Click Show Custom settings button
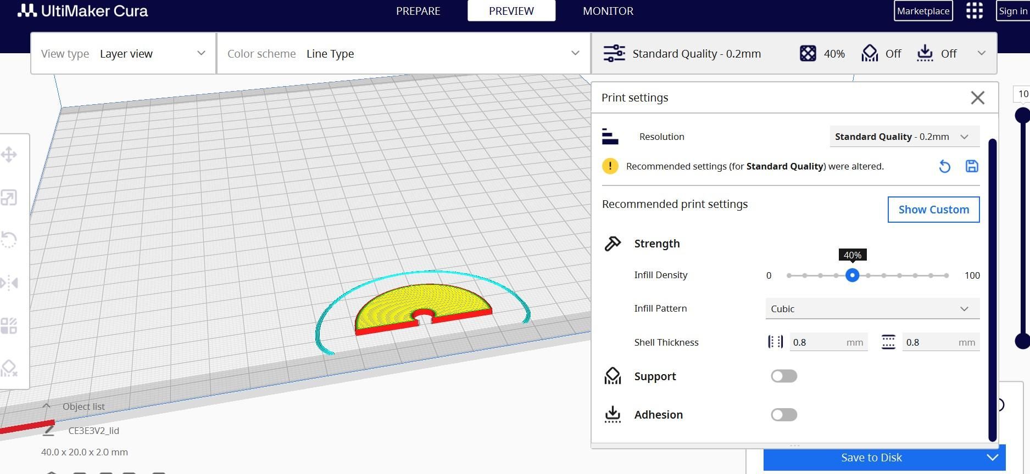The height and width of the screenshot is (474, 1030). click(x=933, y=210)
